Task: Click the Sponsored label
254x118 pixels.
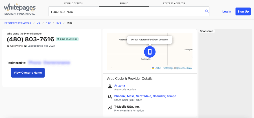Action: (207, 31)
